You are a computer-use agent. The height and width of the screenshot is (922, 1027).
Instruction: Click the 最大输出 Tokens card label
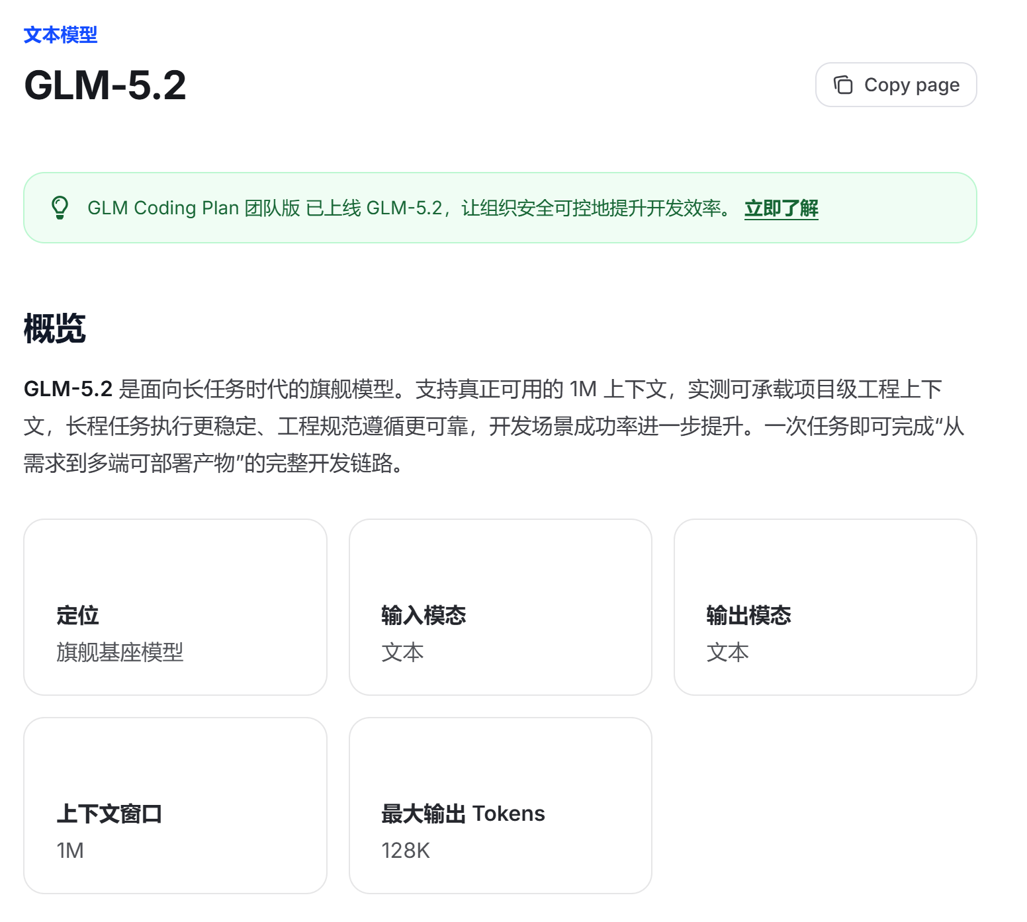(x=463, y=814)
